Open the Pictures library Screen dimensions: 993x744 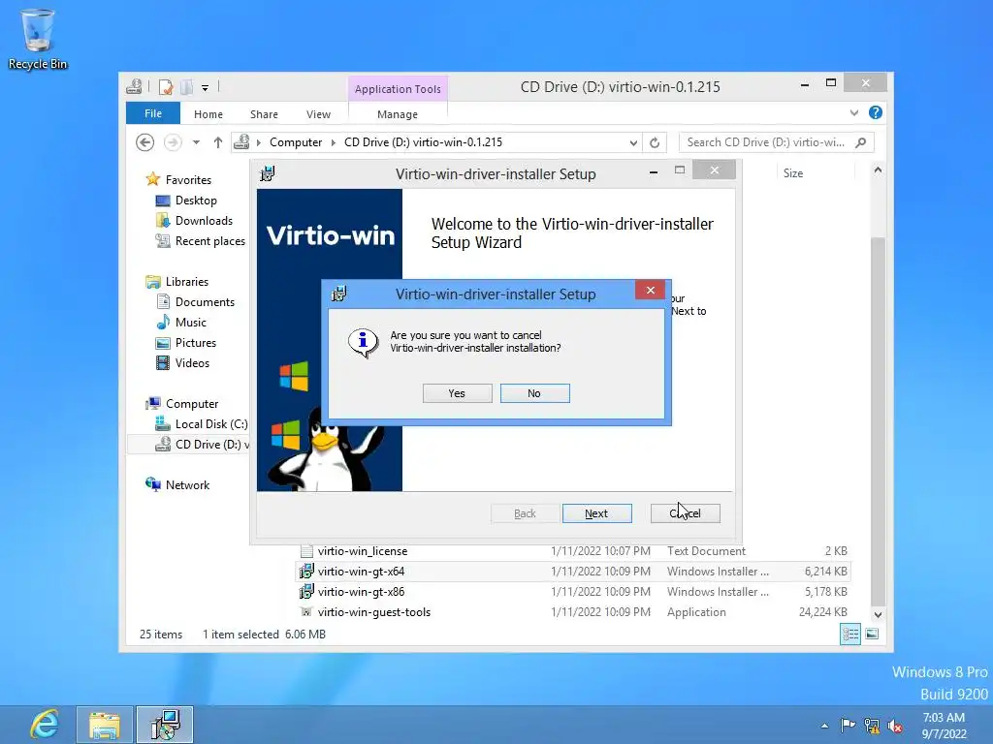click(x=196, y=342)
